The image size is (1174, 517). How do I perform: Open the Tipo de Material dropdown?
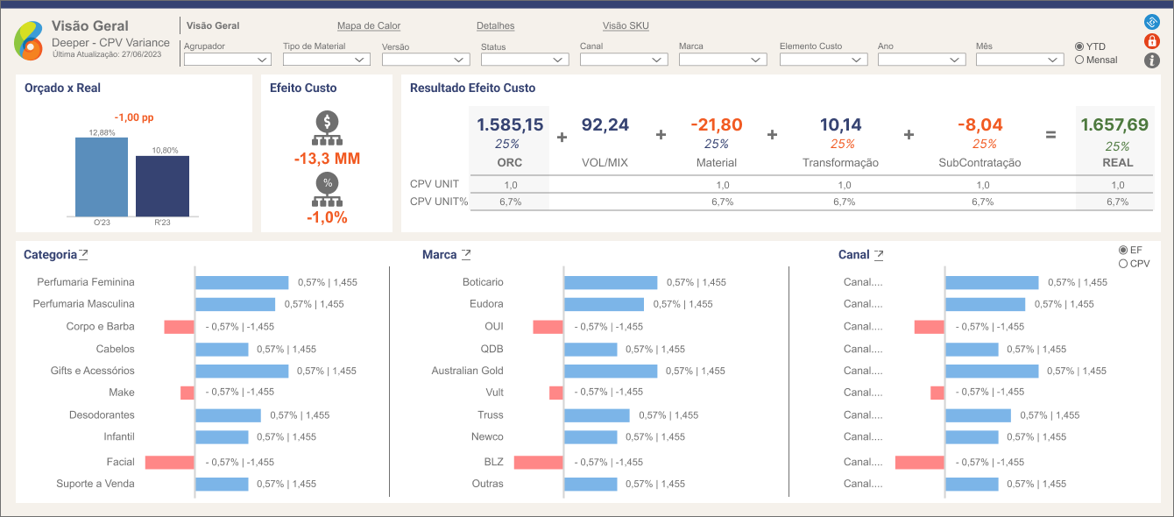pyautogui.click(x=326, y=60)
